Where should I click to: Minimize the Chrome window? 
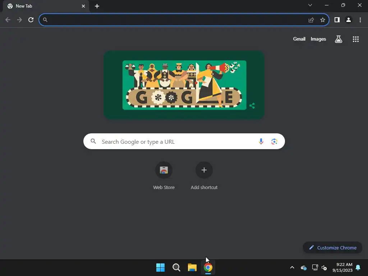pyautogui.click(x=326, y=5)
